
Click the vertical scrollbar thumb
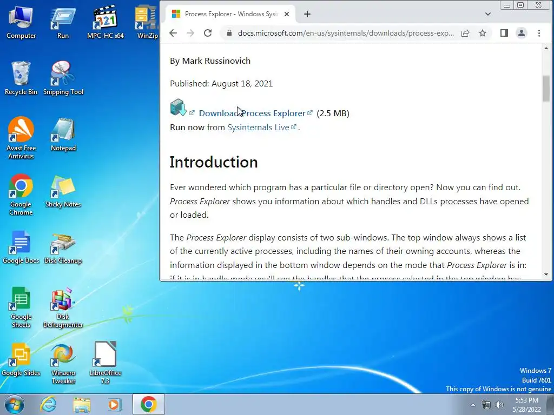tap(546, 88)
